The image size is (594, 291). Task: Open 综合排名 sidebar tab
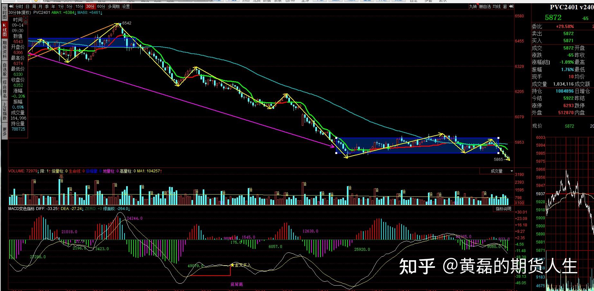tap(5, 89)
